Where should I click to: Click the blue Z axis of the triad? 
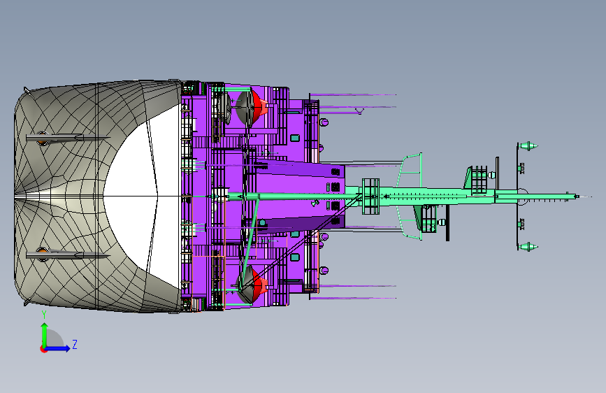(x=57, y=348)
